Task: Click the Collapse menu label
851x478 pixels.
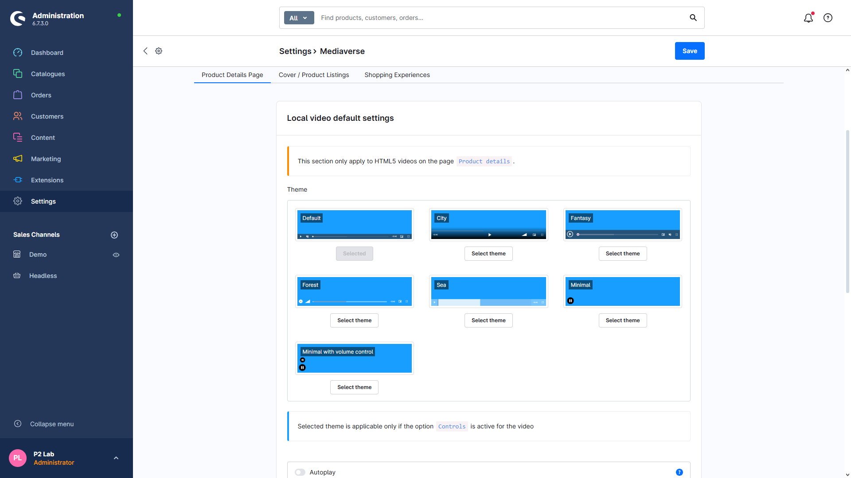Action: coord(52,424)
